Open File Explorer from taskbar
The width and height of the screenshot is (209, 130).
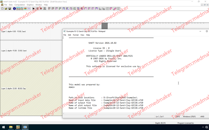[x=11, y=127]
